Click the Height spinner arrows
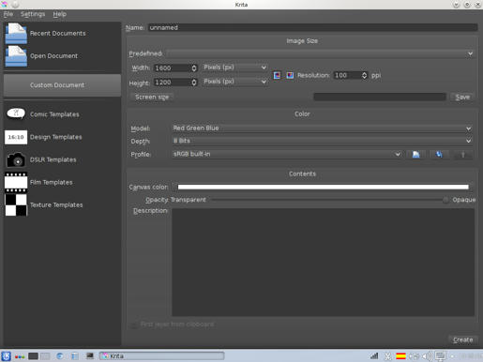Screen dimensions: 483x362 point(194,83)
